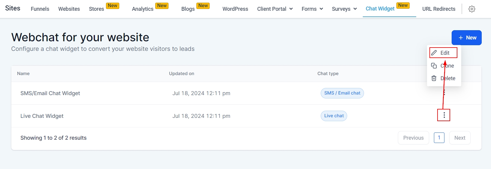Click the pencil Edit icon
This screenshot has width=491, height=169.
point(434,53)
